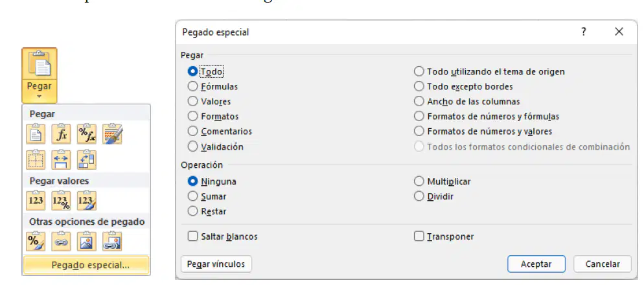Choose the transpose paste icon

pos(86,160)
